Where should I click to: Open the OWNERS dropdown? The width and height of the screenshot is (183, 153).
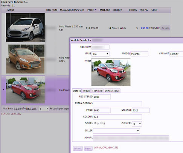click(137, 124)
